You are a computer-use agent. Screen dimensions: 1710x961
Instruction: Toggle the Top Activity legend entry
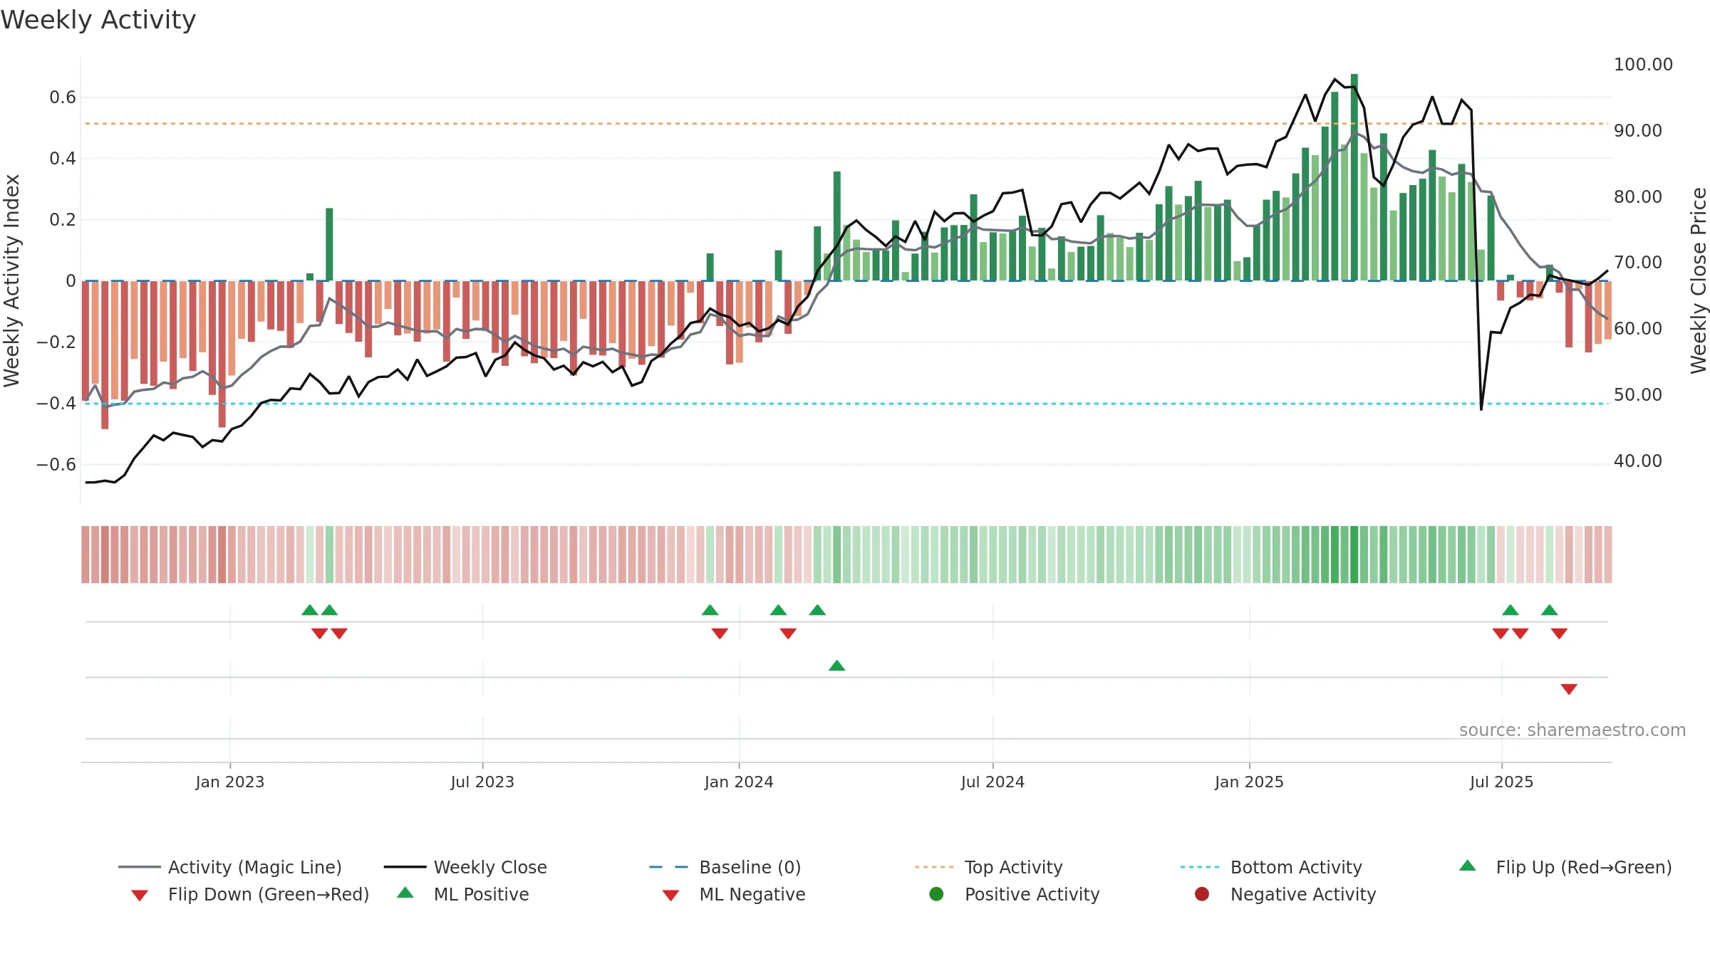[988, 867]
